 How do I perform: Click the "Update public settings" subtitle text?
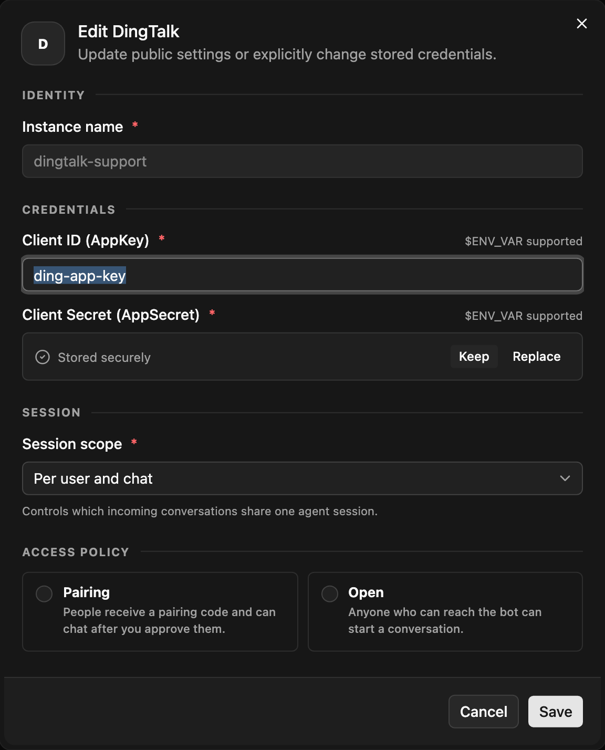[287, 55]
